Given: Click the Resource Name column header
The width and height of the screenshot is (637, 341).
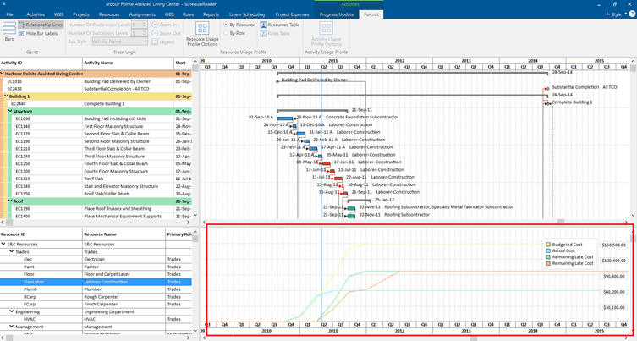Looking at the screenshot, I should (124, 234).
